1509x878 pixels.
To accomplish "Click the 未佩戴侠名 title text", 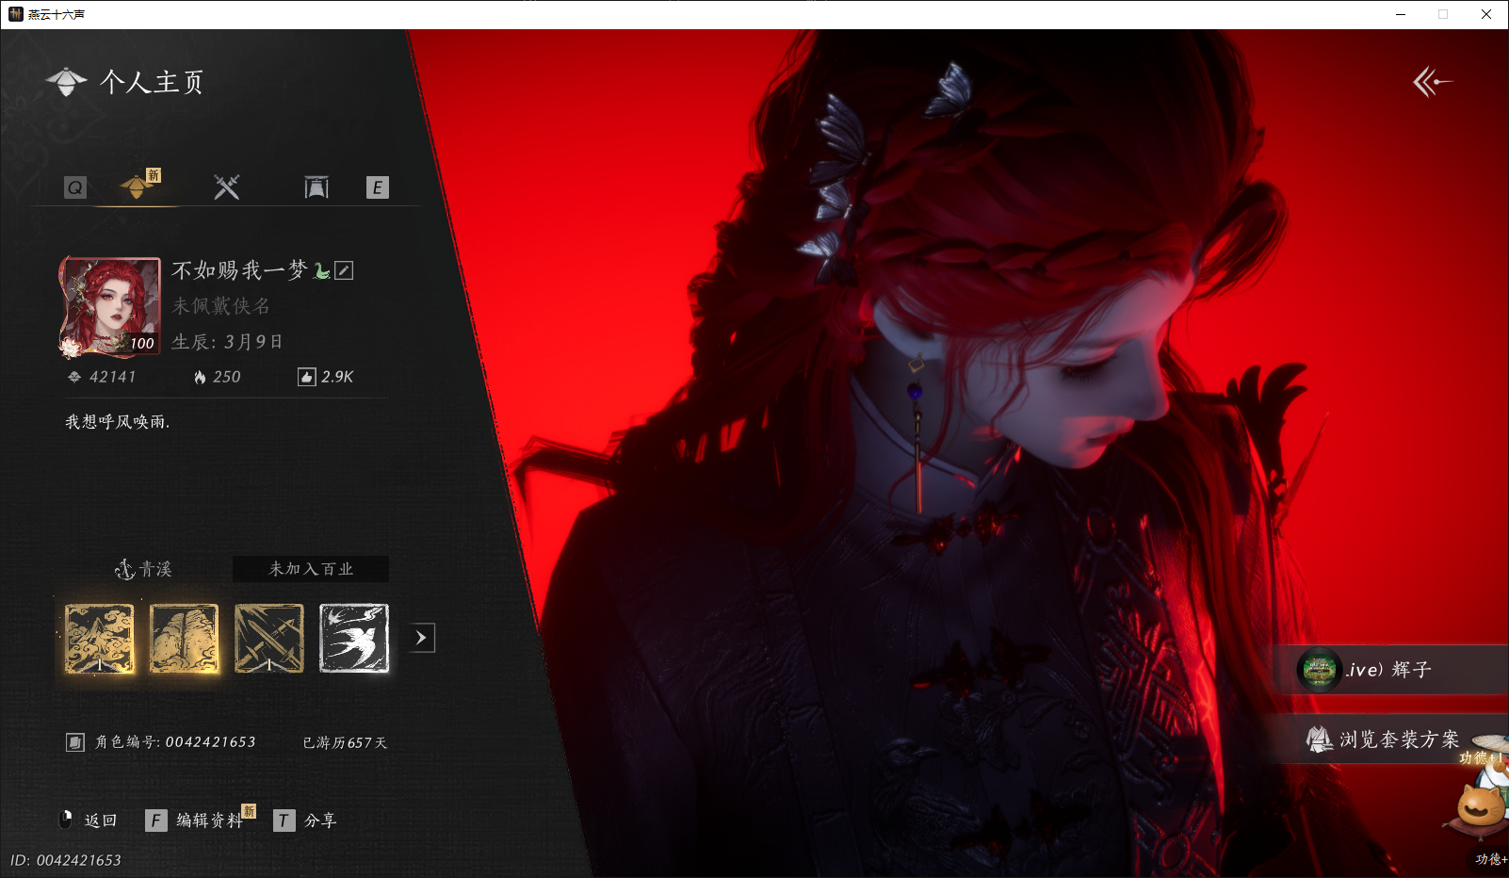I will point(221,306).
